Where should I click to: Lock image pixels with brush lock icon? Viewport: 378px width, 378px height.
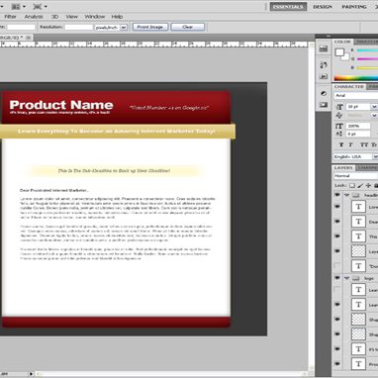(360, 186)
